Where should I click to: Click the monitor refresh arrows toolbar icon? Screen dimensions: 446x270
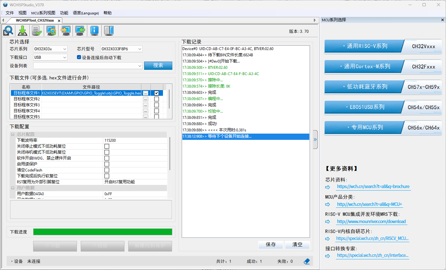(x=51, y=30)
